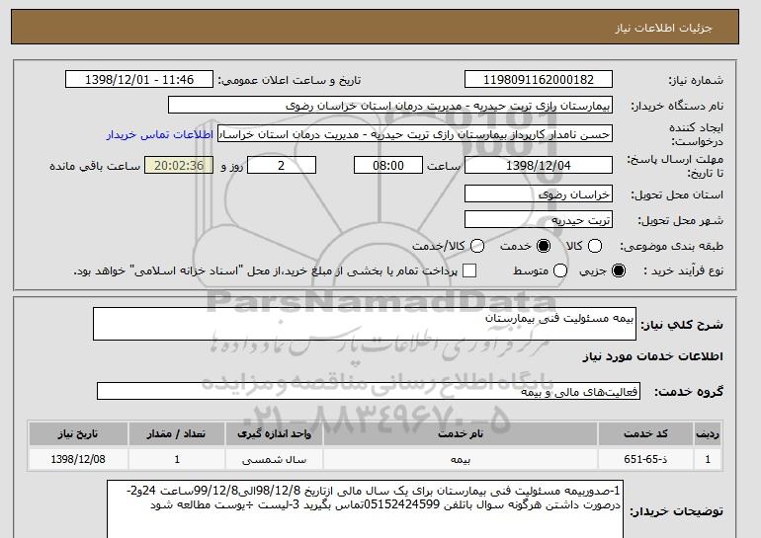Click the general description field بیمه مسئولیت فنی
761x538 pixels.
[365, 324]
